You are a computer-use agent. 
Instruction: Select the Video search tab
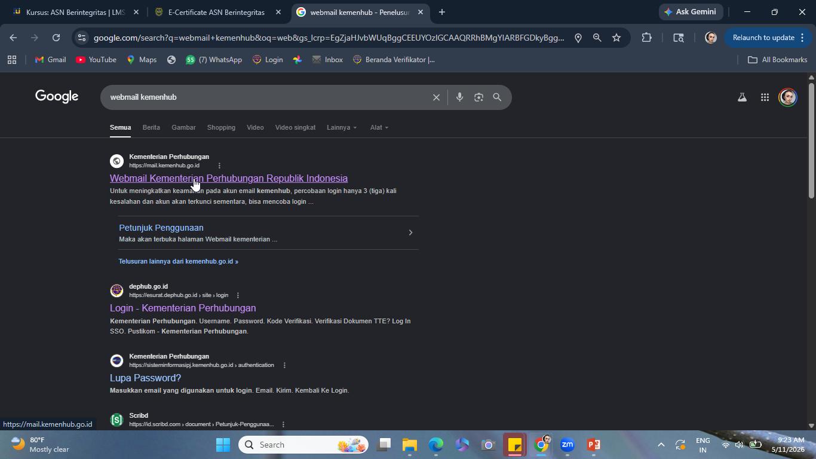tap(255, 127)
